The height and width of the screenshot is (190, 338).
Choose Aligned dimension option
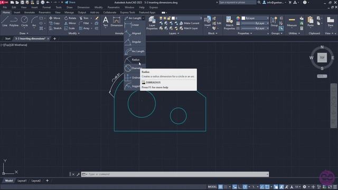coord(135,33)
